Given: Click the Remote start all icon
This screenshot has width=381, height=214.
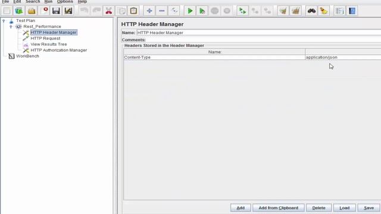Looking at the screenshot, I should [243, 11].
